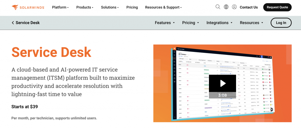Viewport: 301px width, 129px height.
Task: Click the chat bubble icon in video corner
Action: [272, 109]
